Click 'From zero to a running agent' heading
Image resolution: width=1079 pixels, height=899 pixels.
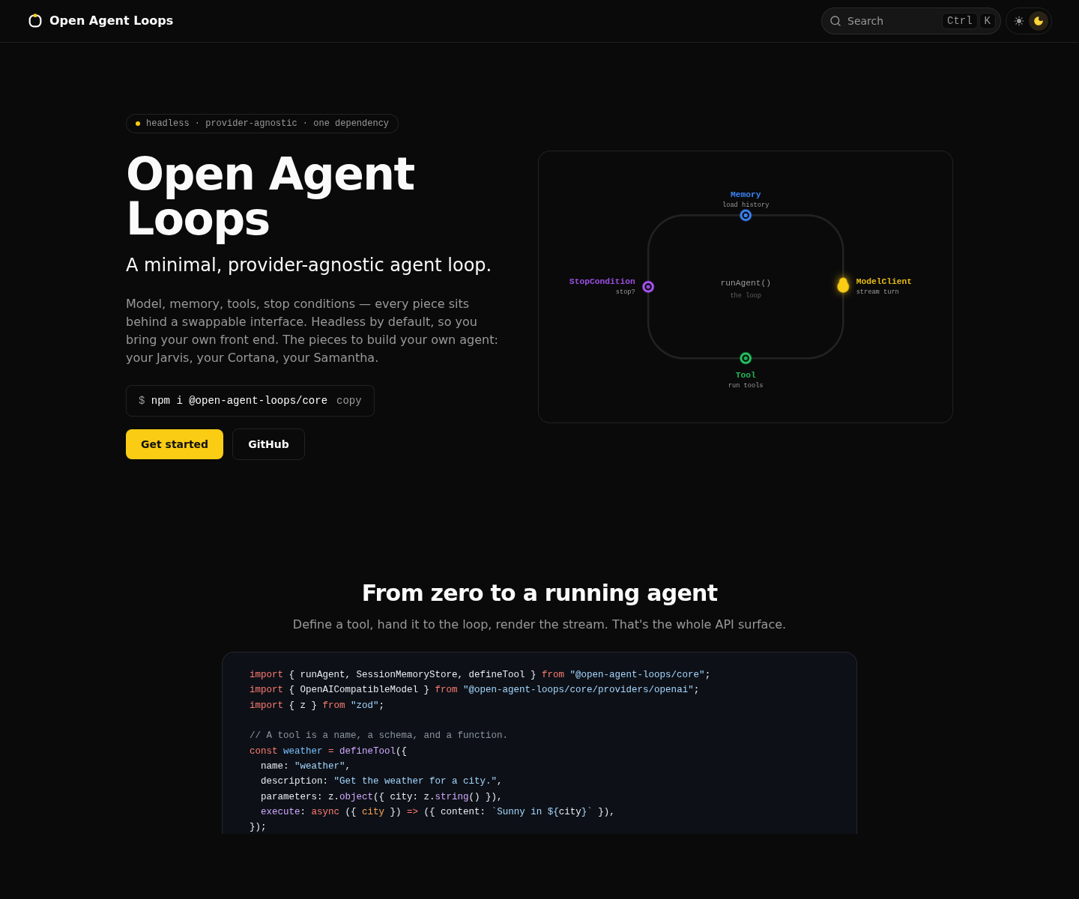[x=539, y=593]
